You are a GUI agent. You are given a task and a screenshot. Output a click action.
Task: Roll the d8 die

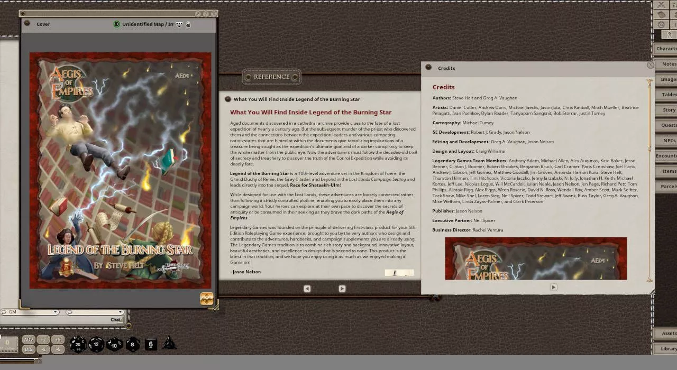133,345
